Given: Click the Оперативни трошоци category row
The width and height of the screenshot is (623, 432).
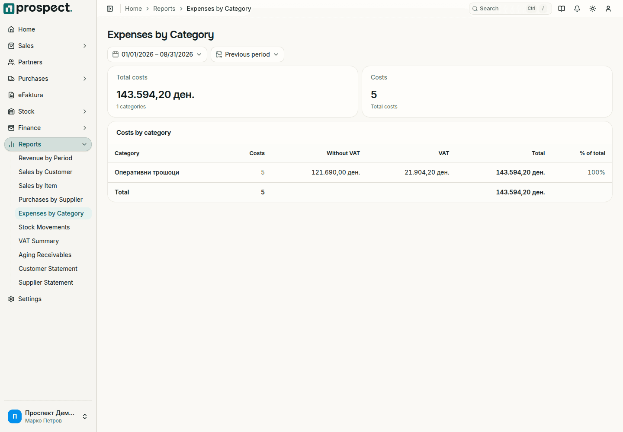Looking at the screenshot, I should (360, 172).
